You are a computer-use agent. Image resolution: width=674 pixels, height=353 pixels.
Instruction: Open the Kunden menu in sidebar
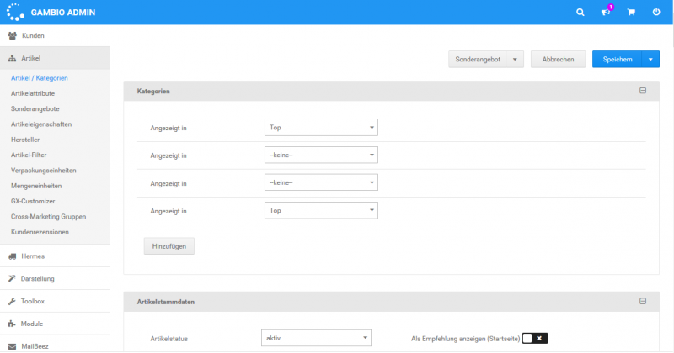click(33, 36)
